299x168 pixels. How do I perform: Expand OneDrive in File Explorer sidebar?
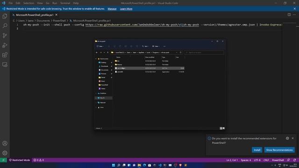click(96, 93)
